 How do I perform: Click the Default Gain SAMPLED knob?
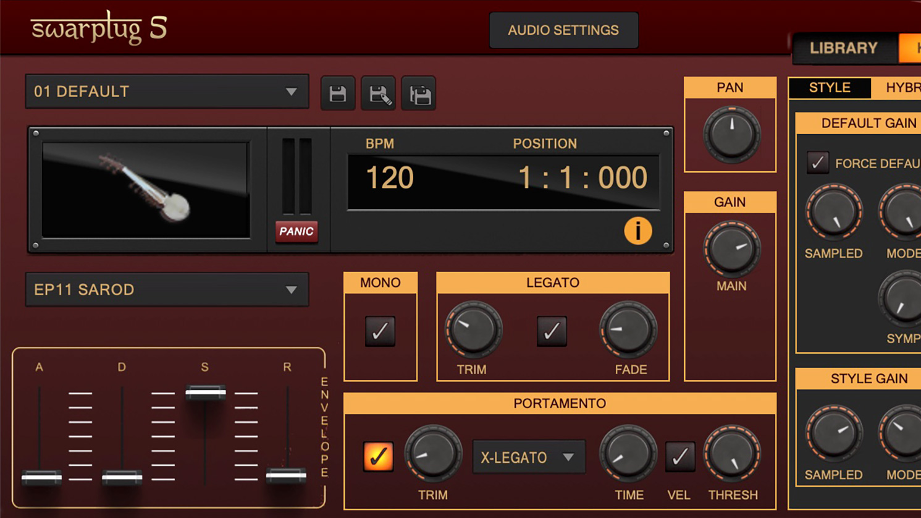(x=834, y=212)
